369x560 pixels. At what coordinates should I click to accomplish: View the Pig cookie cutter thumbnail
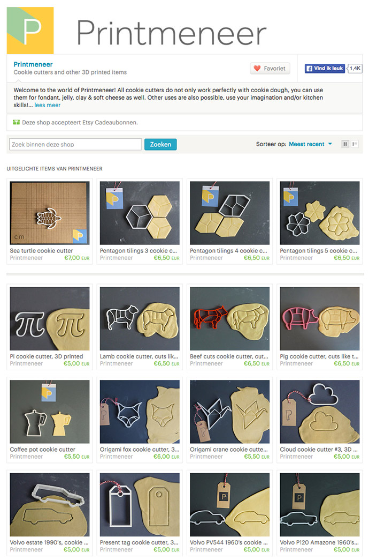(x=320, y=318)
